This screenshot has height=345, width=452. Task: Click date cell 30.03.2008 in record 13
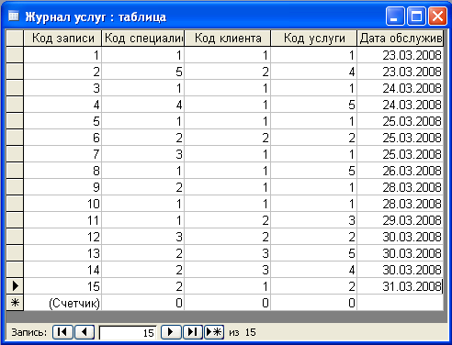401,253
